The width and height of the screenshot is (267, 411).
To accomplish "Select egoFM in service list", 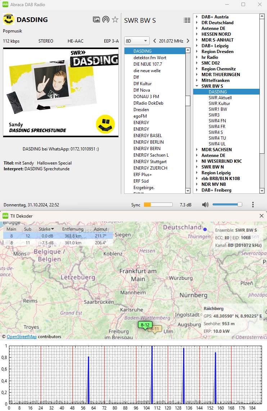I will (140, 116).
